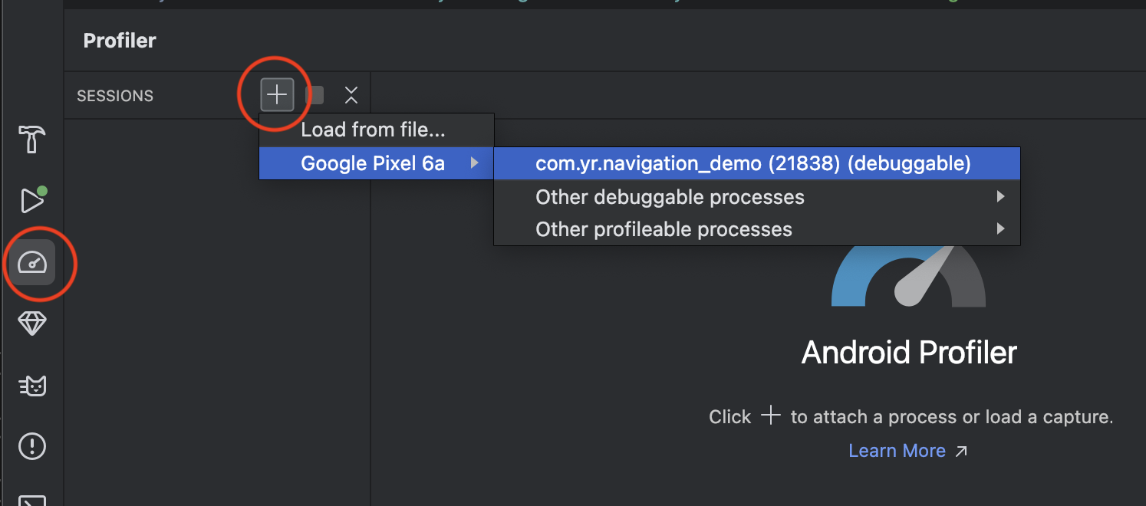Click the SESSIONS panel header label
The image size is (1146, 506).
(x=115, y=96)
